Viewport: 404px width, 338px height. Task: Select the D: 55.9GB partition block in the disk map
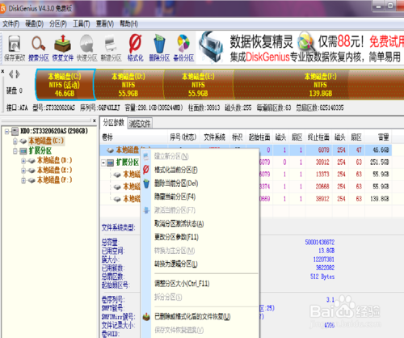click(128, 85)
